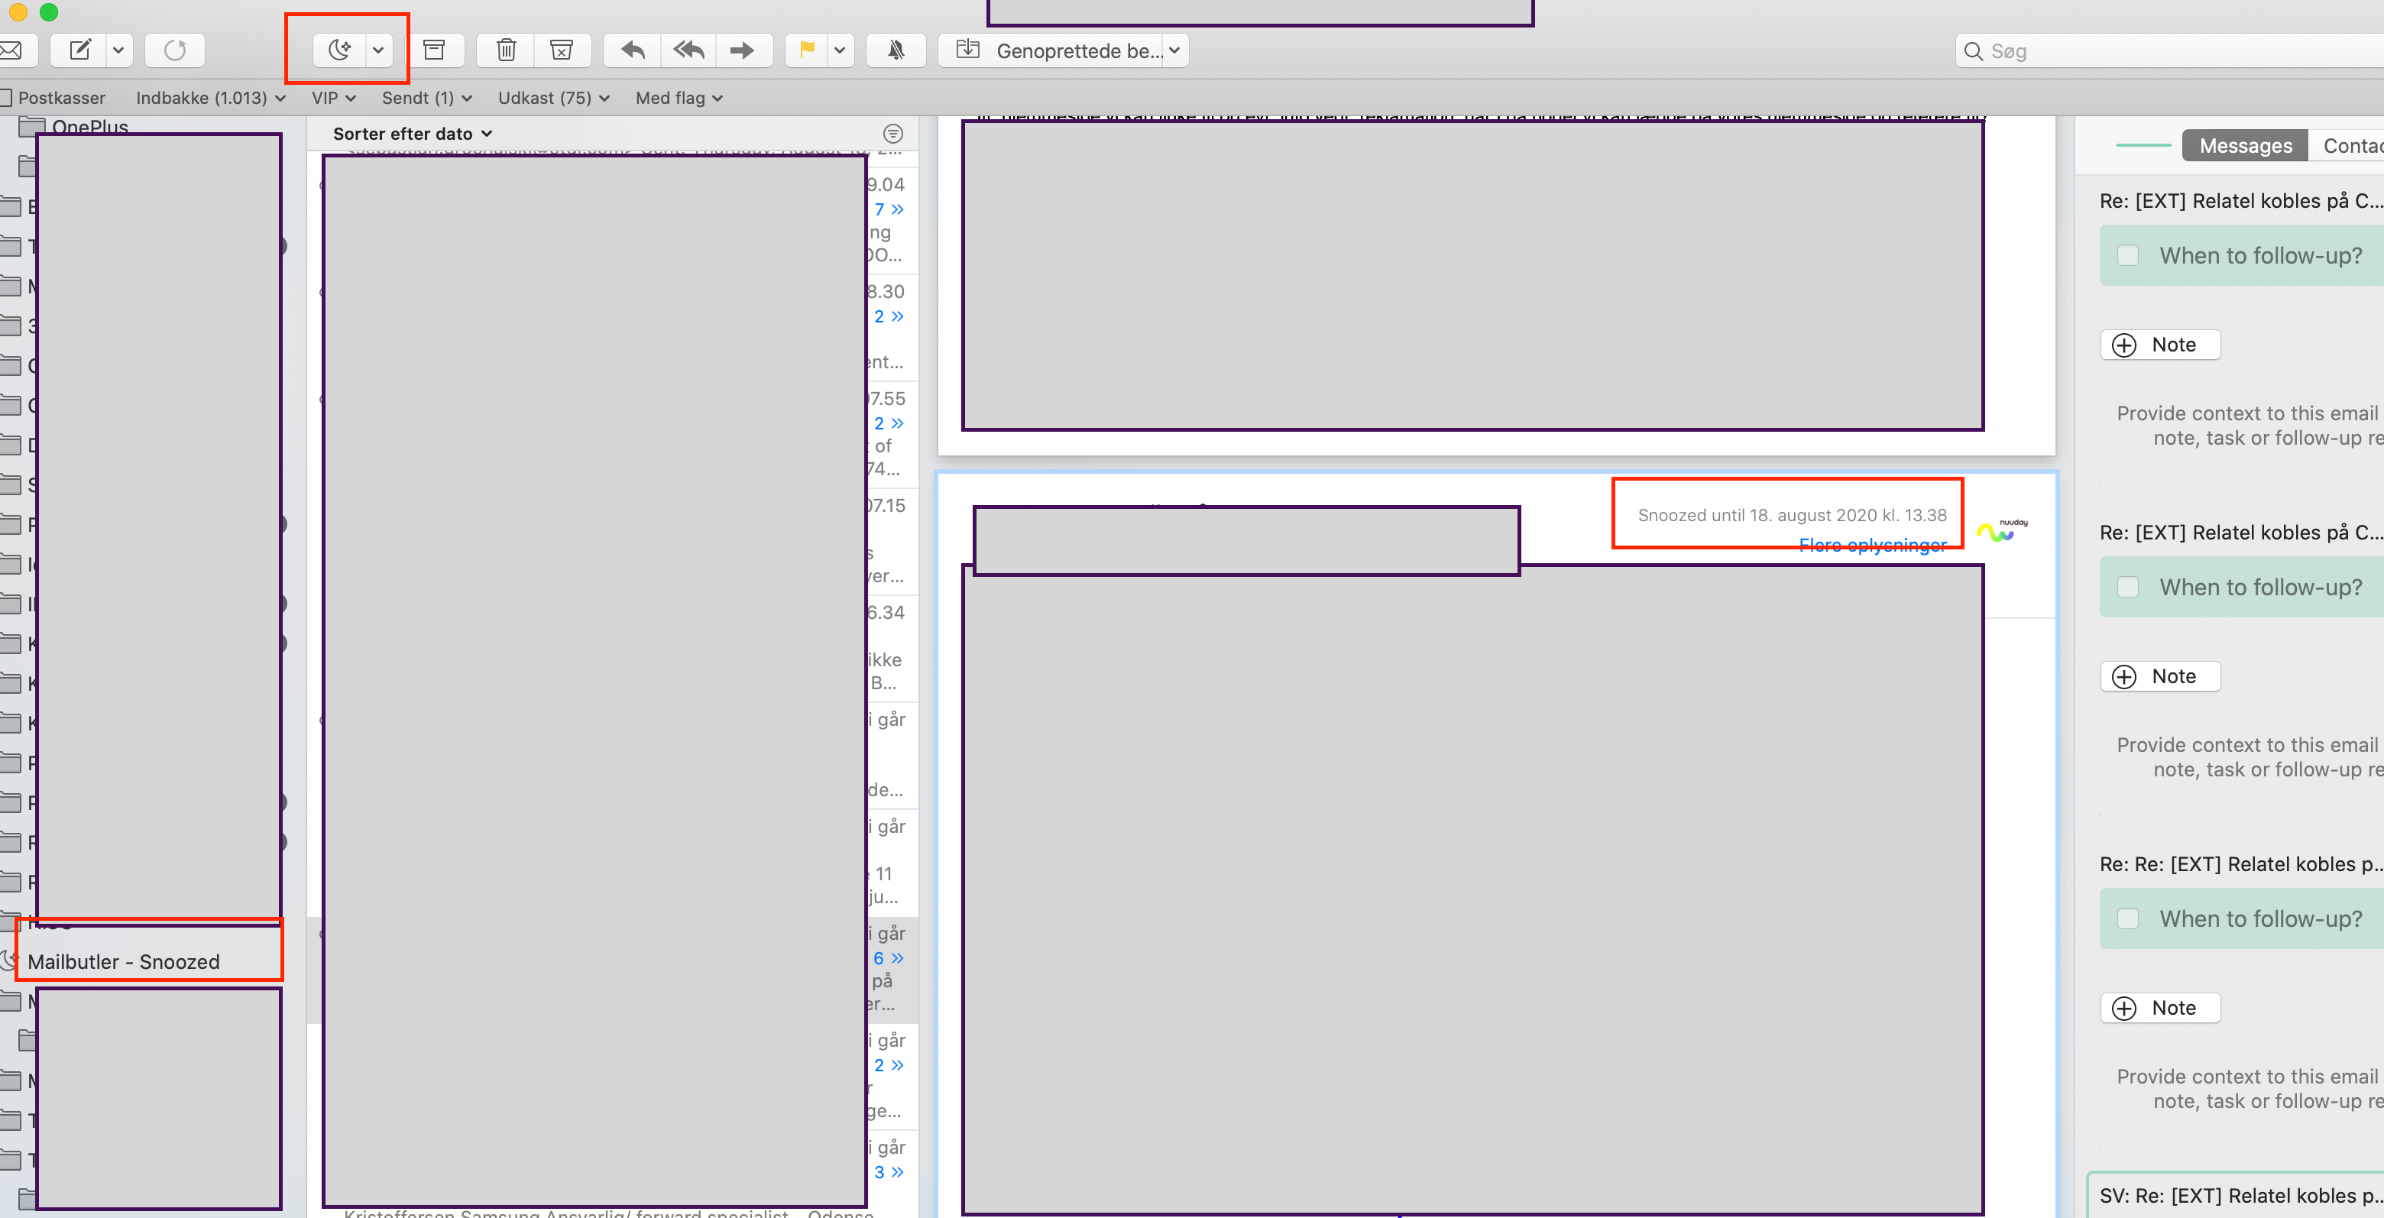Viewport: 2384px width, 1218px height.
Task: Reply to the selected message
Action: point(633,50)
